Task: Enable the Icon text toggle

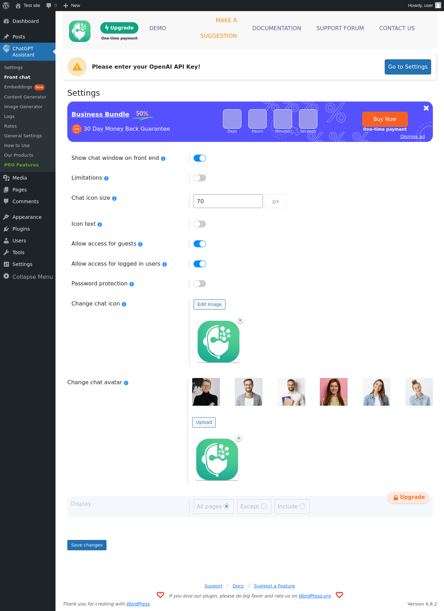Action: [200, 224]
